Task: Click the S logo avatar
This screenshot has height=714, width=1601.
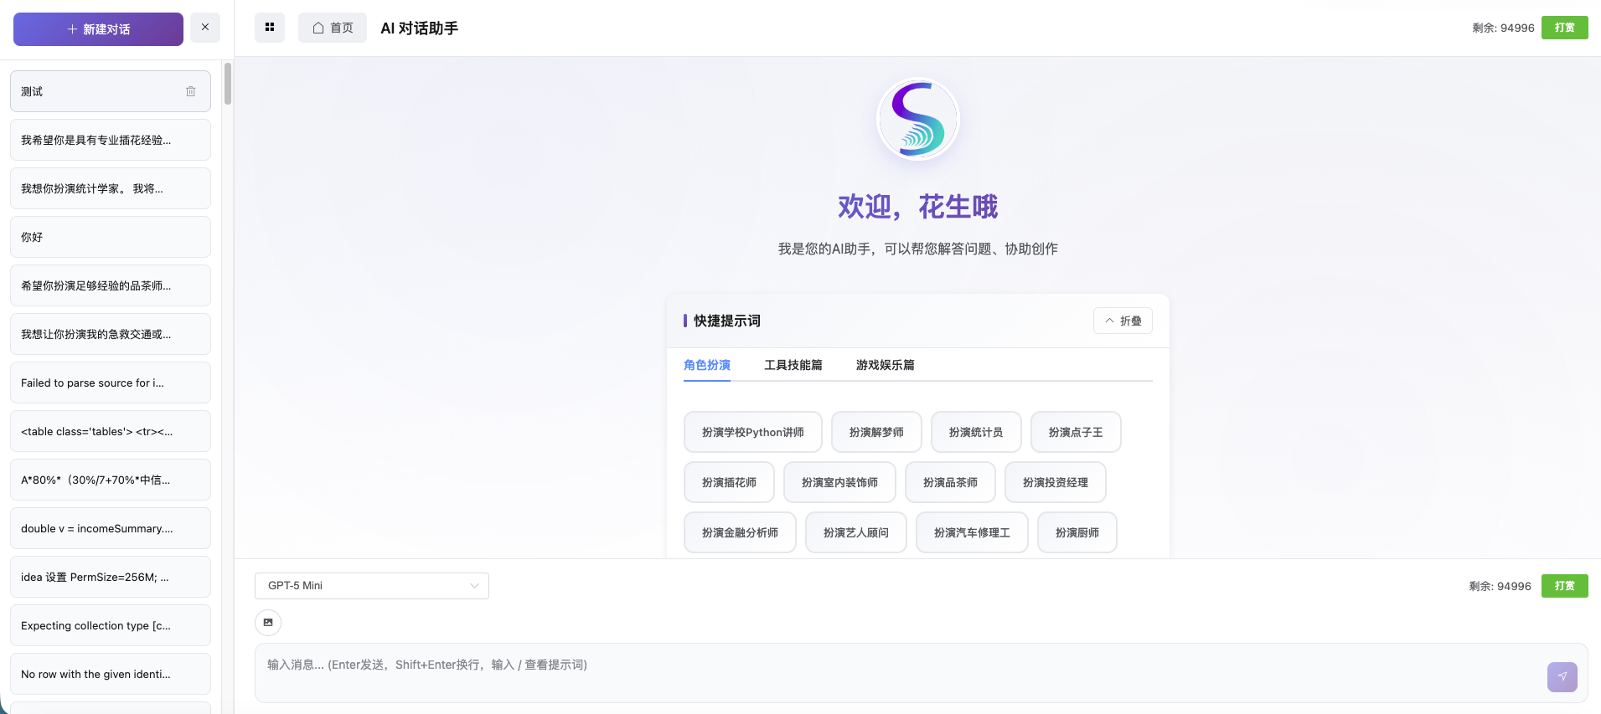Action: [x=917, y=119]
